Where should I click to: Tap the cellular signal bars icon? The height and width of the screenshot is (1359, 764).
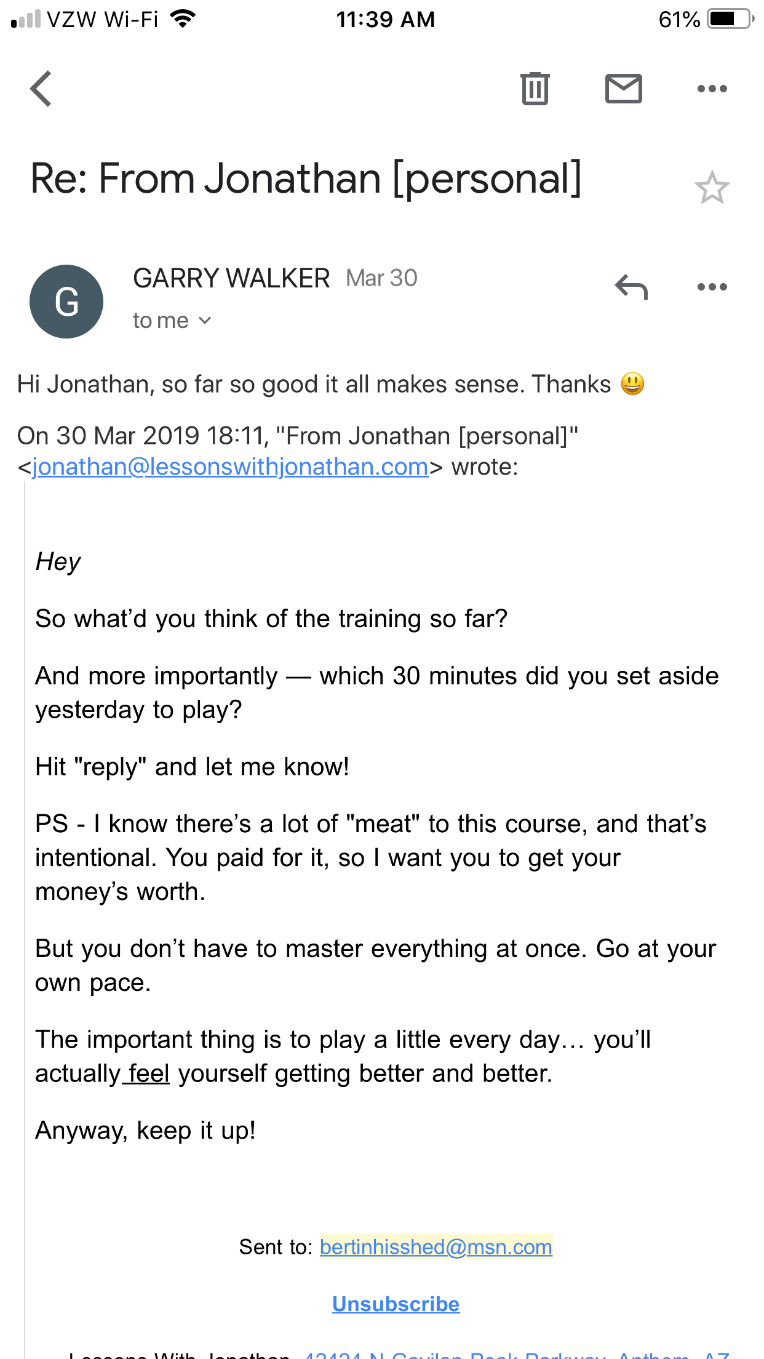coord(26,19)
